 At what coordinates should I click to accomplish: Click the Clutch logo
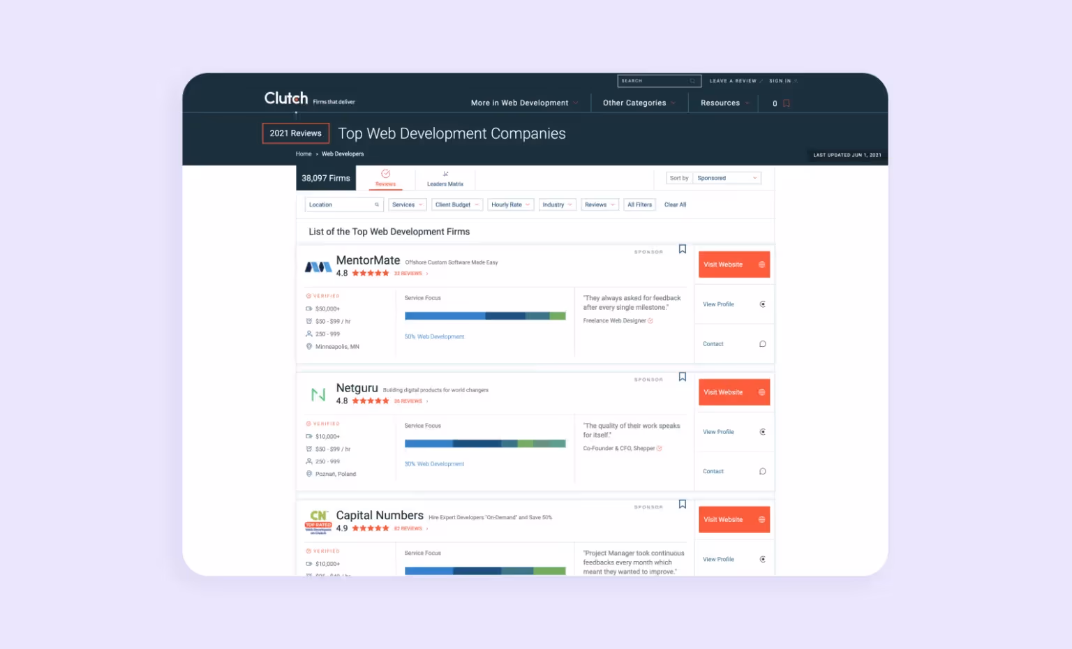286,98
